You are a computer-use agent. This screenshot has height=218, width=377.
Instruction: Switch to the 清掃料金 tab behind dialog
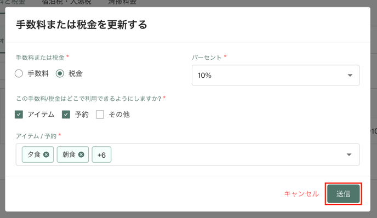coord(122,2)
